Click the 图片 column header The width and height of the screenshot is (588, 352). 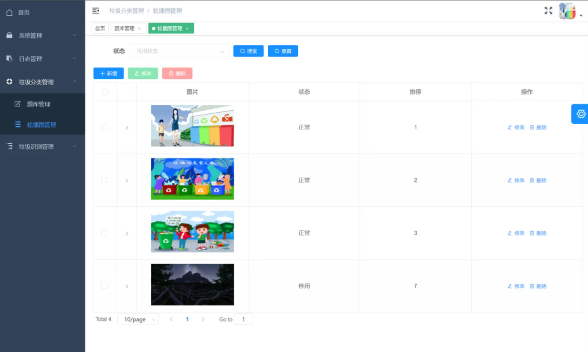[192, 92]
